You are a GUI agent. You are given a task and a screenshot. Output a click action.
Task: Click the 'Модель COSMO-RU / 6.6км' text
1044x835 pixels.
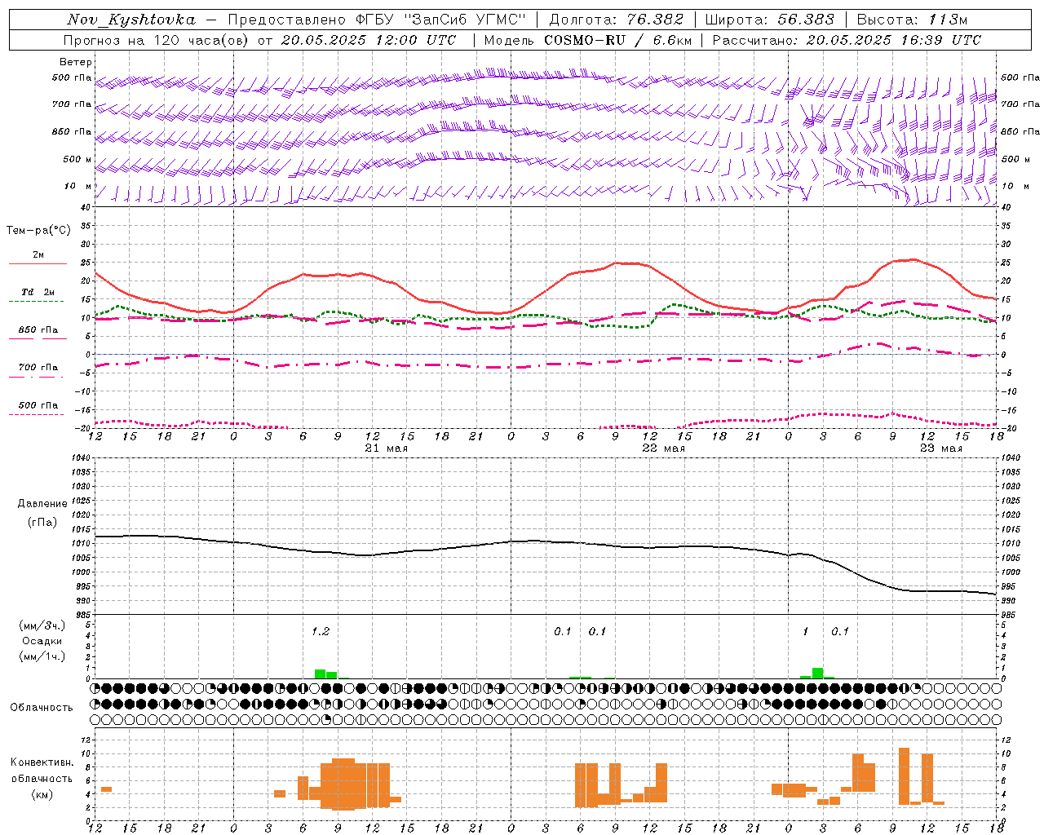[588, 40]
